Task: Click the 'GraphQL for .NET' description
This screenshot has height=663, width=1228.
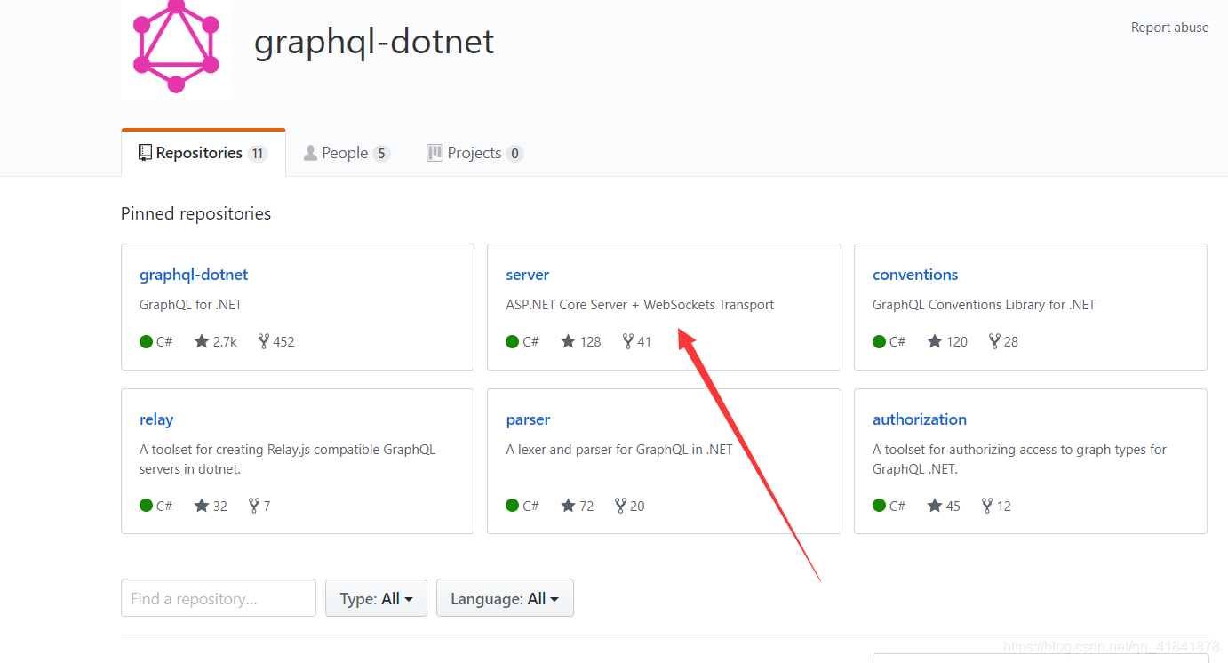Action: pyautogui.click(x=191, y=305)
